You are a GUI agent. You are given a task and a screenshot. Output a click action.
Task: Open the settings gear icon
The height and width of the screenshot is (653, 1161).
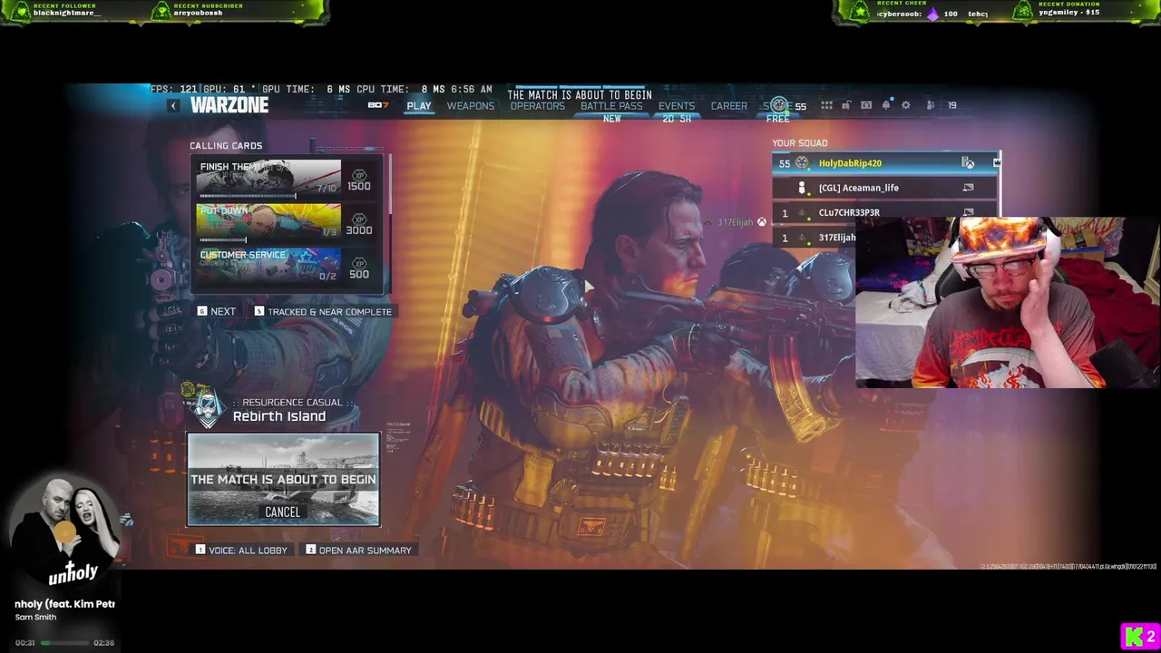(905, 105)
